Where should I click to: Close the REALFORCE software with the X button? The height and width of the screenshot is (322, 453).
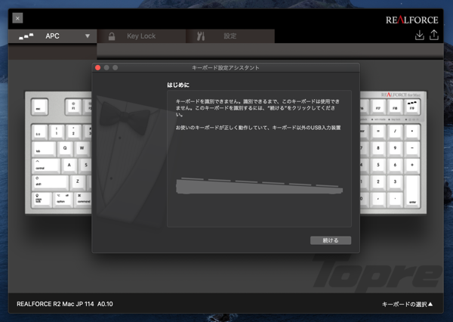coord(17,18)
